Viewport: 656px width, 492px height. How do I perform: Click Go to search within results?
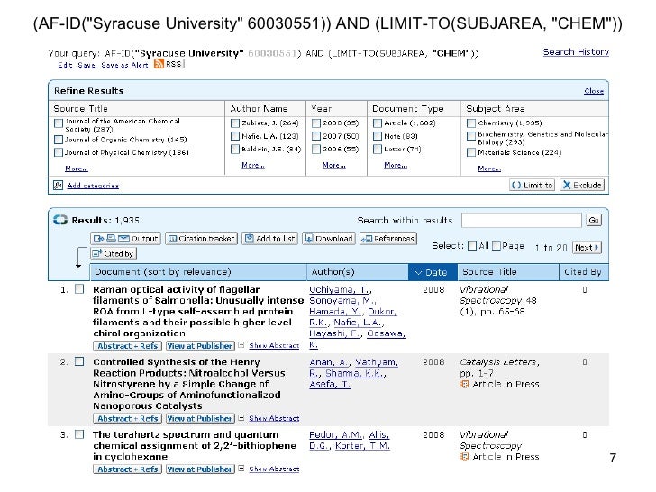pyautogui.click(x=594, y=220)
